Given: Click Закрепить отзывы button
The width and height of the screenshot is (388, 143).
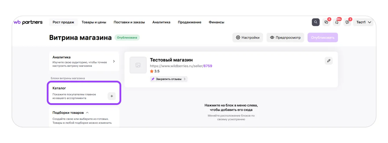Looking at the screenshot, I should pos(169,79).
